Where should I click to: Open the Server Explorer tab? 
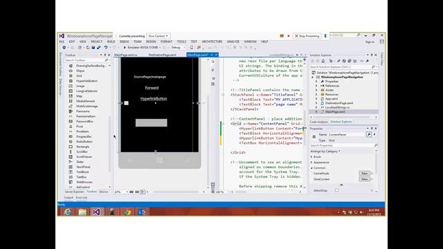tap(74, 192)
